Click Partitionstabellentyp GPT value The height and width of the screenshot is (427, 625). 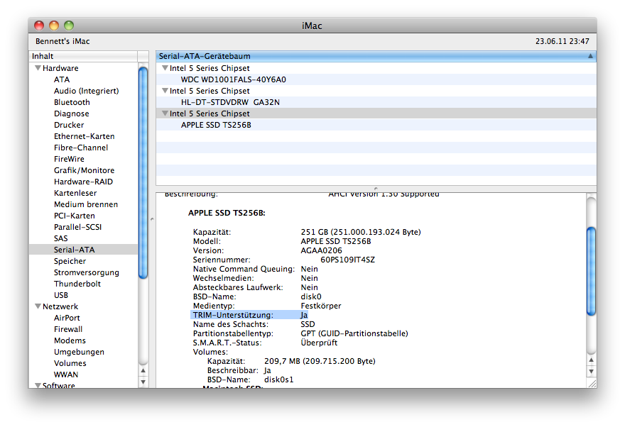point(354,333)
